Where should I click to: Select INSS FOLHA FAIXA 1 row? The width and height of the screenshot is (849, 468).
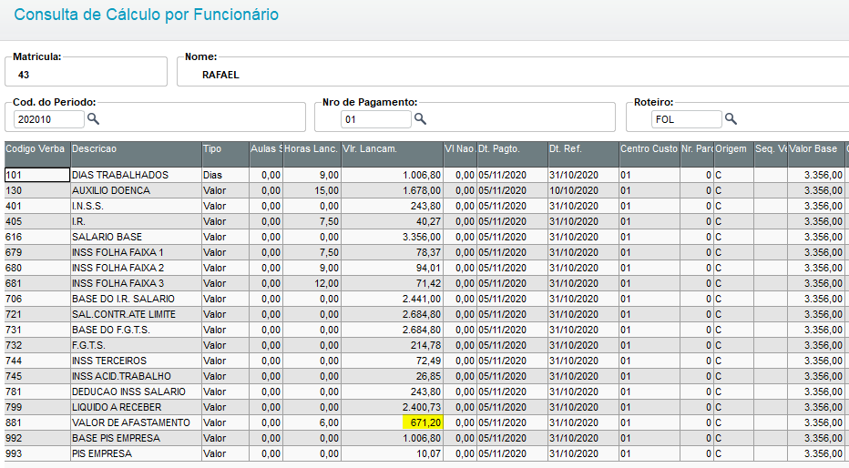click(424, 252)
